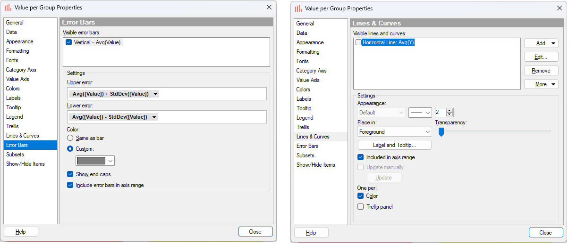Screen dimensions: 569x244
Task: Select Category Axis in the left dialog list
Action: (21, 70)
